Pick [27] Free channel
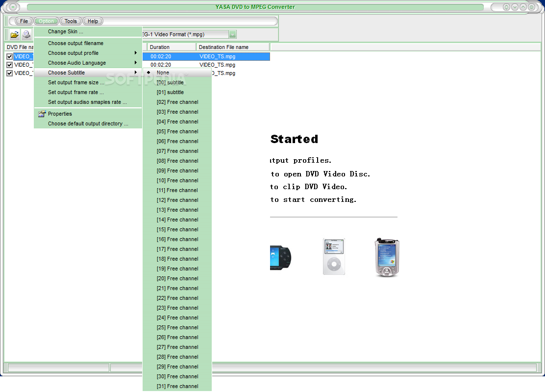545x392 pixels. tap(177, 347)
